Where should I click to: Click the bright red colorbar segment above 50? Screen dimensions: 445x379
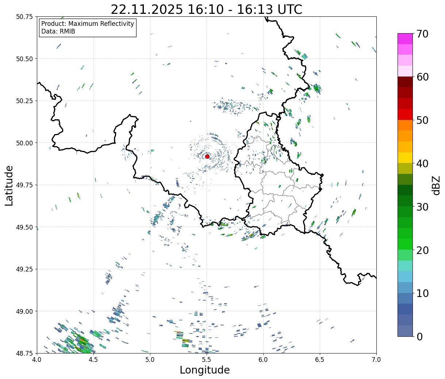pyautogui.click(x=405, y=114)
